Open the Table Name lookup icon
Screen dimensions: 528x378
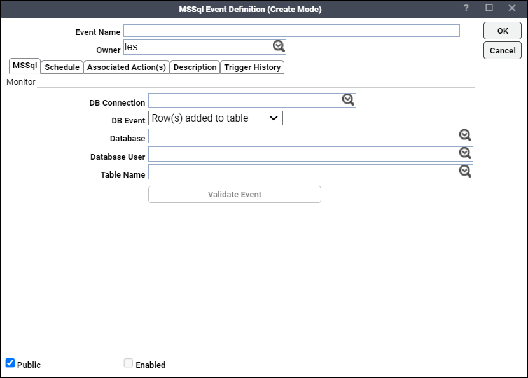[x=466, y=171]
